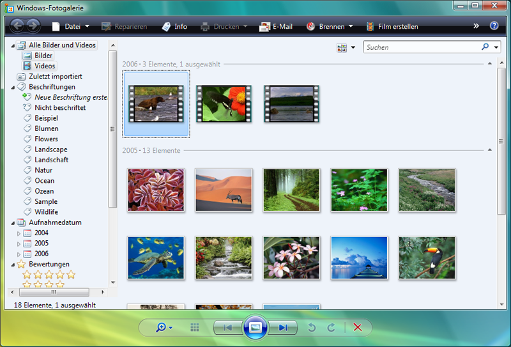Expand the 2005 date tree node
This screenshot has width=511, height=347.
(x=19, y=243)
